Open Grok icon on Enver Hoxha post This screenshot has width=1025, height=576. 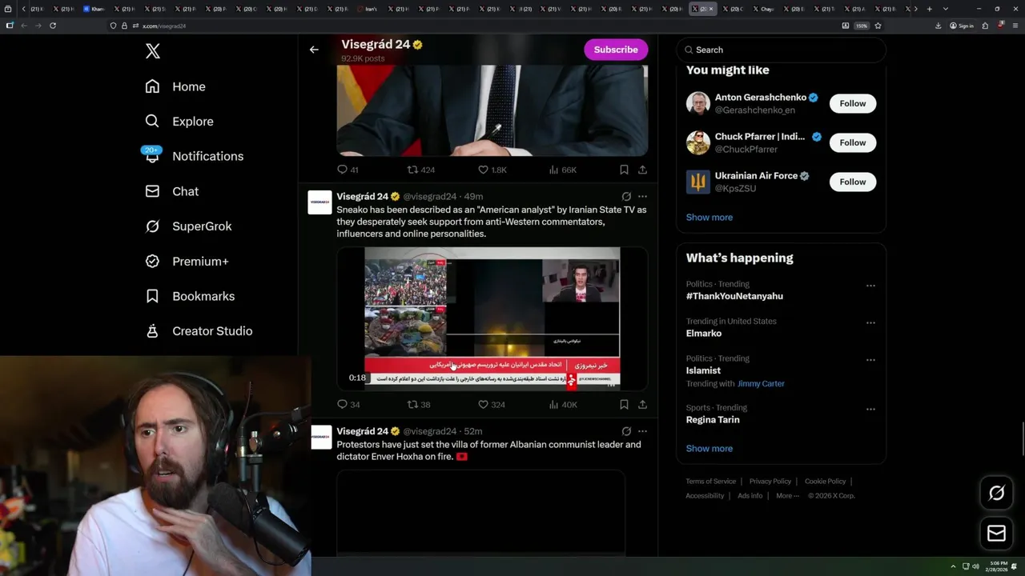click(626, 431)
